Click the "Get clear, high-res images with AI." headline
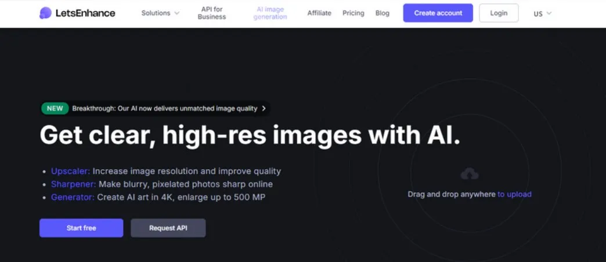The width and height of the screenshot is (606, 262). 250,136
